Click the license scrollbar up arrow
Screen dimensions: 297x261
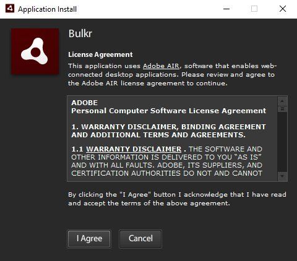282,101
